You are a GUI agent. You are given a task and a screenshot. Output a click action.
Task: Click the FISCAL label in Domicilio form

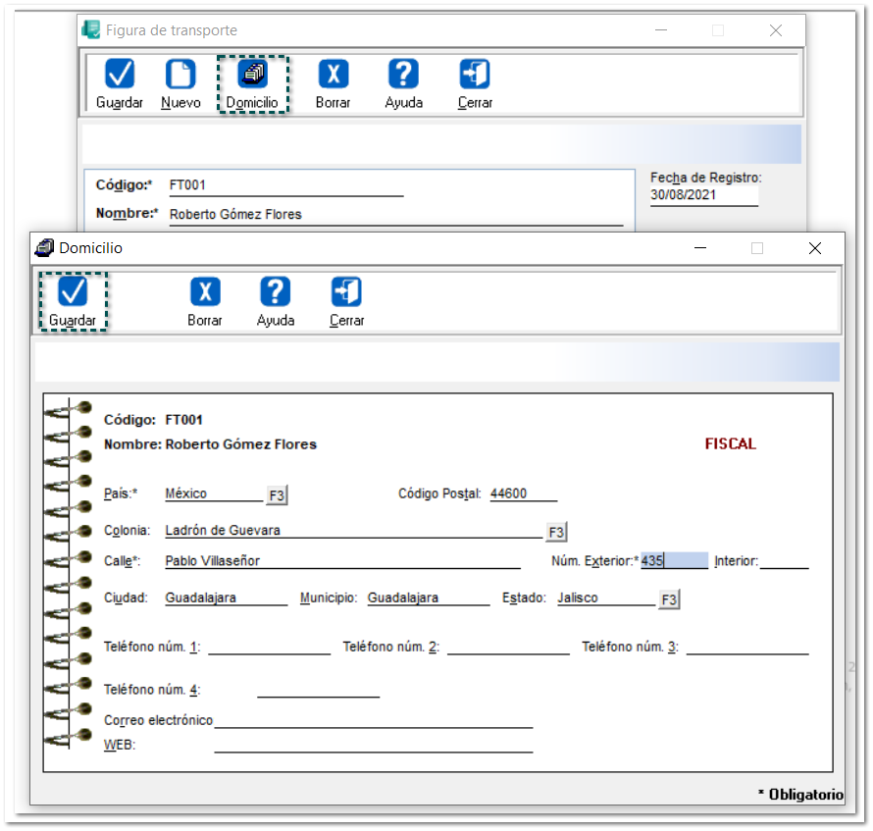(731, 443)
